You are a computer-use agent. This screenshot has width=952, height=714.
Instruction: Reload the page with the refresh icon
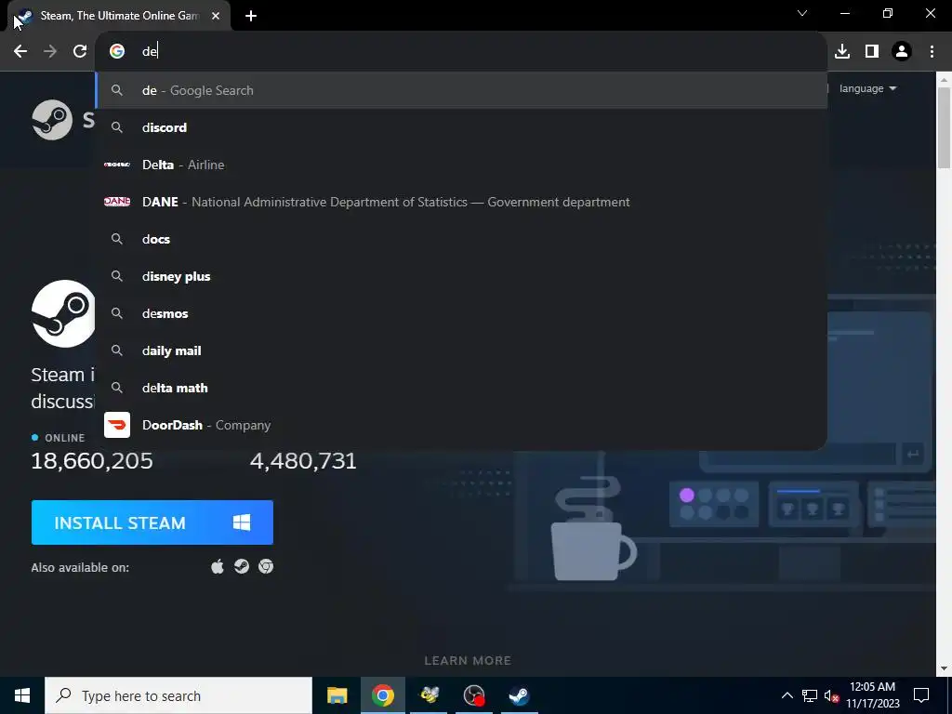coord(80,52)
